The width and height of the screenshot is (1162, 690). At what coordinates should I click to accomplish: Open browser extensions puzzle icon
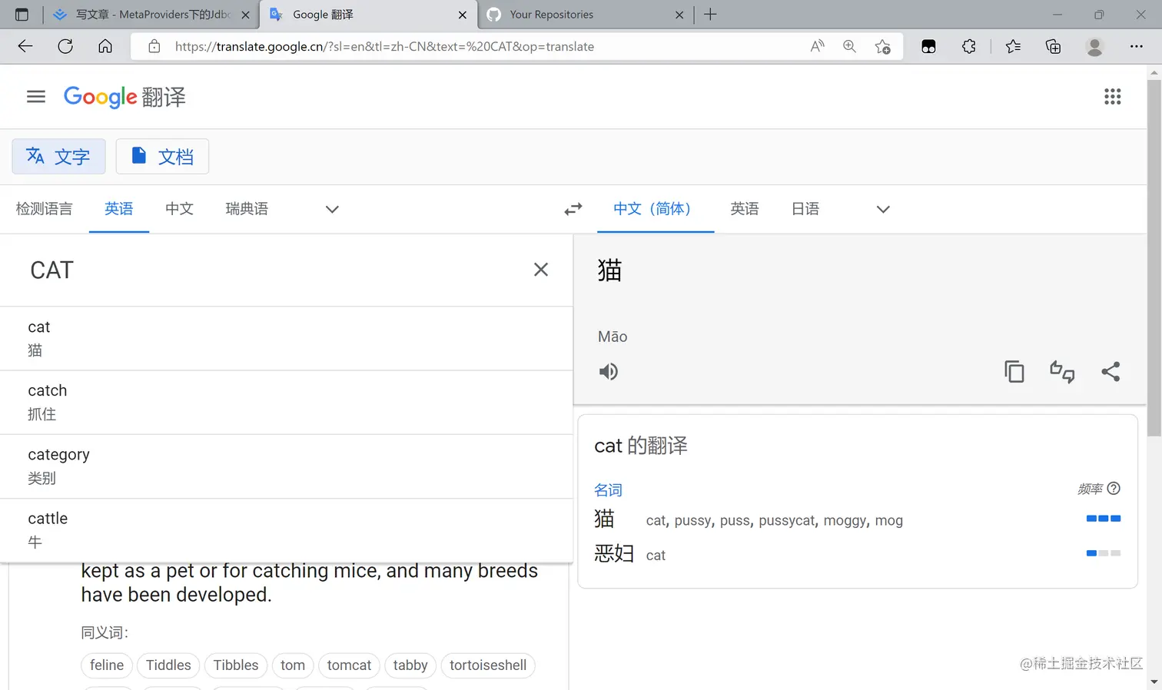point(969,46)
